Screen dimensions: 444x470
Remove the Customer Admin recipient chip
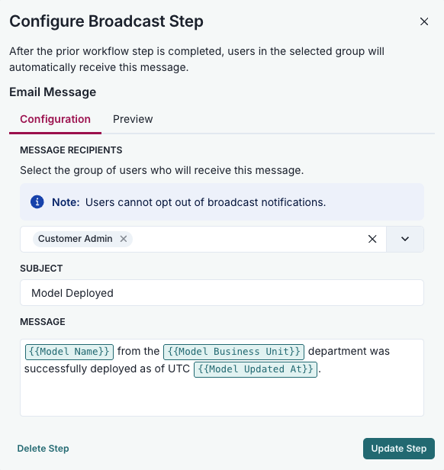(124, 239)
